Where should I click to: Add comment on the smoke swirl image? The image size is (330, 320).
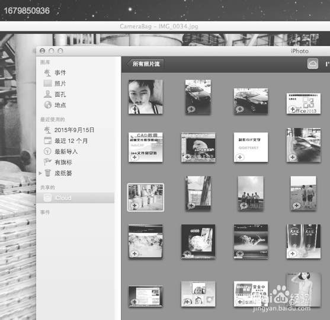click(x=240, y=254)
